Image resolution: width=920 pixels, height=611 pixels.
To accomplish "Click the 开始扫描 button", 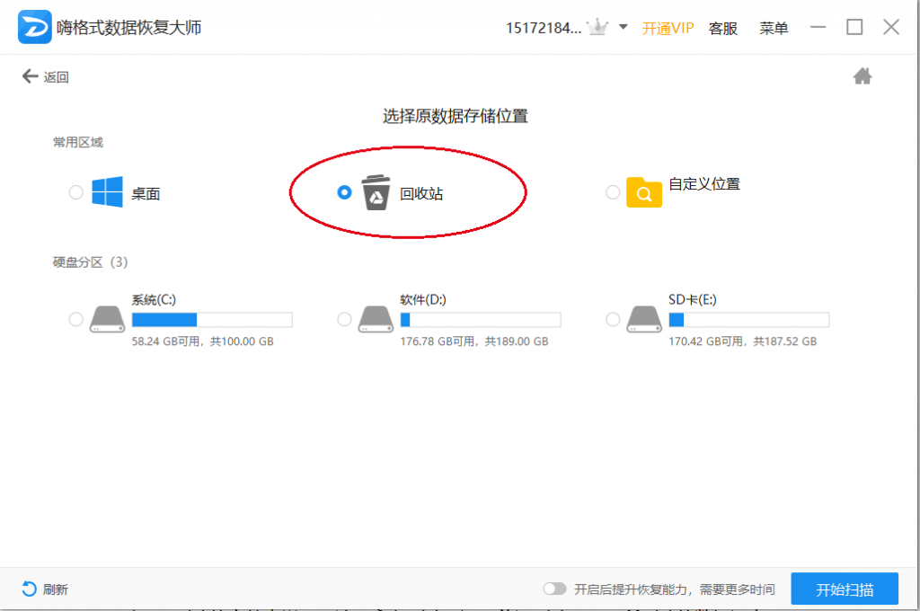I will 845,589.
